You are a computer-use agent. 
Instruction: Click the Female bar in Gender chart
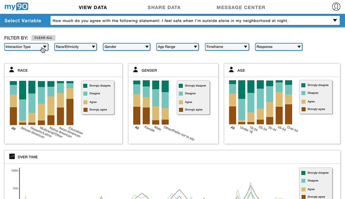146,102
